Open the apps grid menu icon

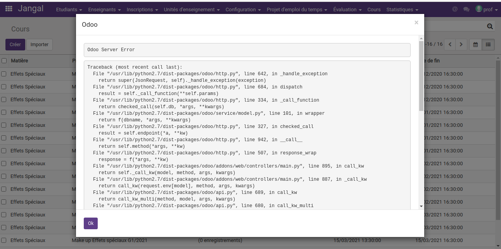9,9
